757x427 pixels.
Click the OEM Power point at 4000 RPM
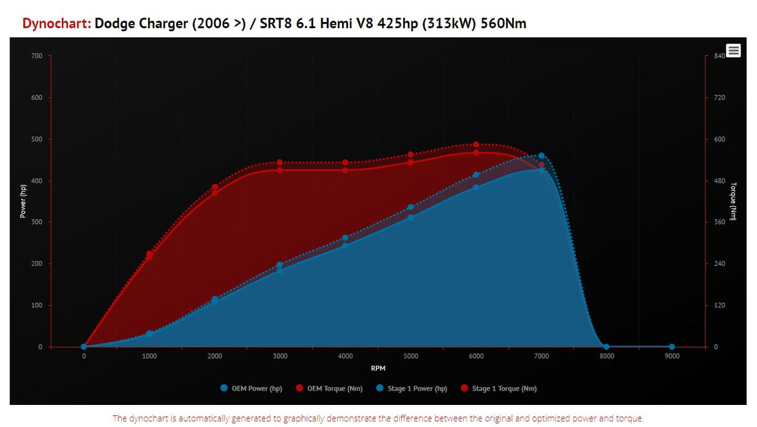click(x=345, y=246)
